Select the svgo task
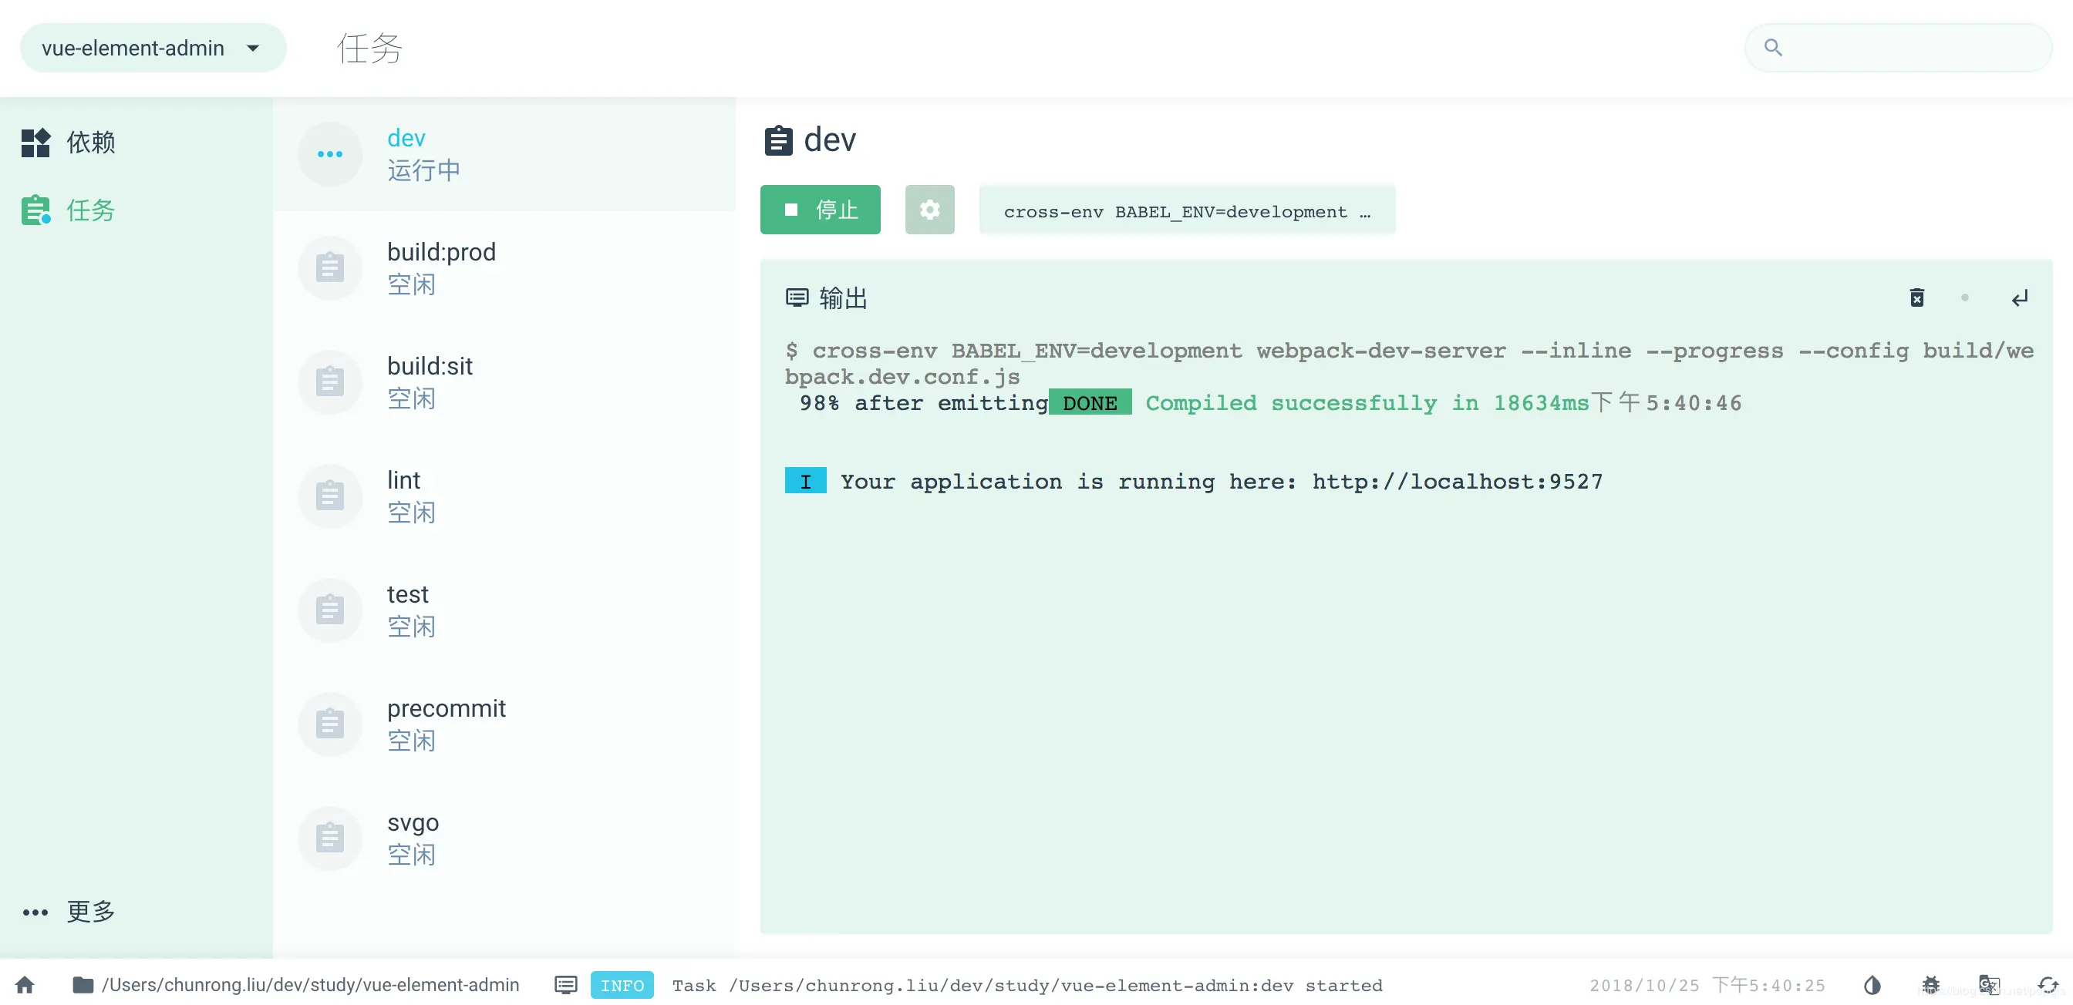2073x1005 pixels. [x=413, y=837]
